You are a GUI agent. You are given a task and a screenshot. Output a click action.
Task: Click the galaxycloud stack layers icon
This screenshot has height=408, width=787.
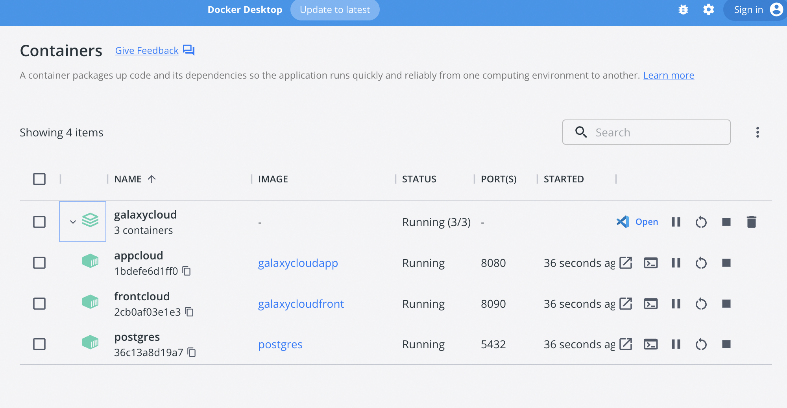(90, 220)
